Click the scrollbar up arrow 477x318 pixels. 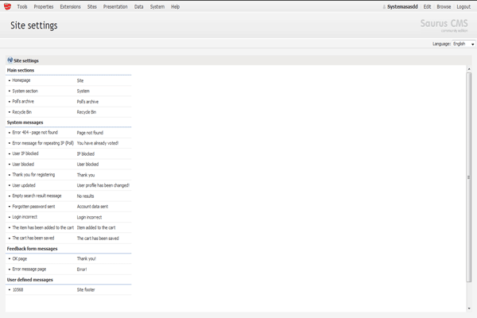click(469, 69)
